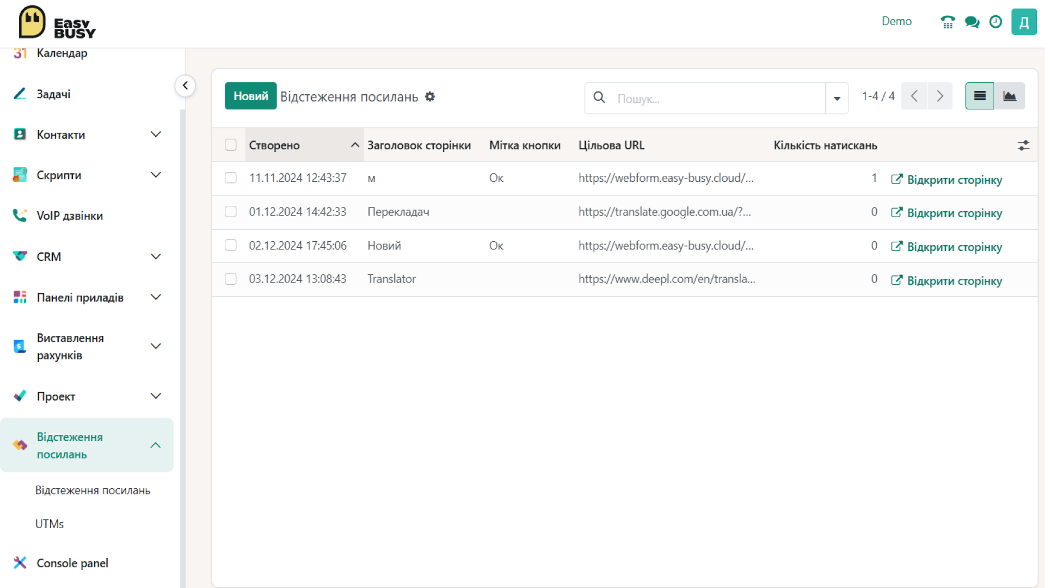This screenshot has height=588, width=1045.
Task: Sort by the Створено column arrow
Action: click(x=355, y=145)
